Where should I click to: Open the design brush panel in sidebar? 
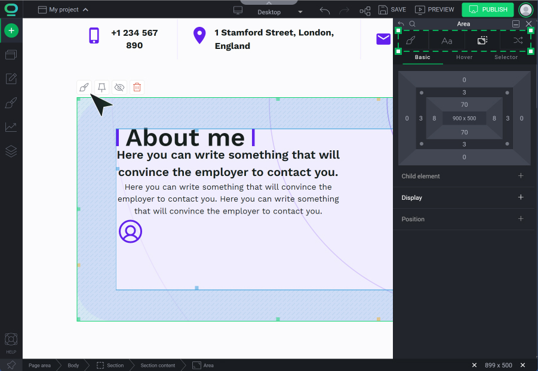tap(11, 103)
